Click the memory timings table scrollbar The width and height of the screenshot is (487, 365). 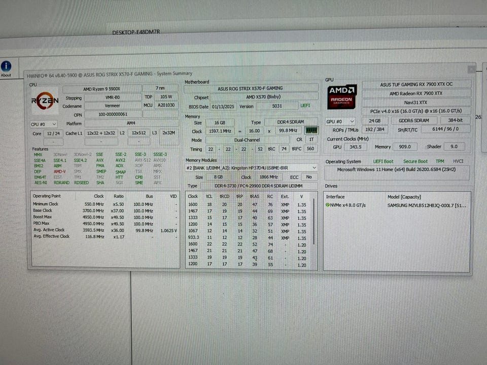pos(315,222)
